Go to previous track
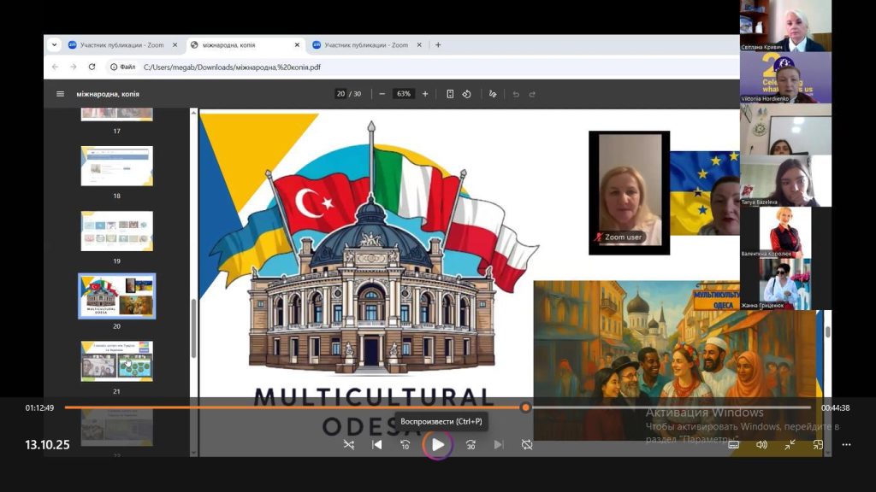Viewport: 876px width, 492px height. click(x=377, y=444)
